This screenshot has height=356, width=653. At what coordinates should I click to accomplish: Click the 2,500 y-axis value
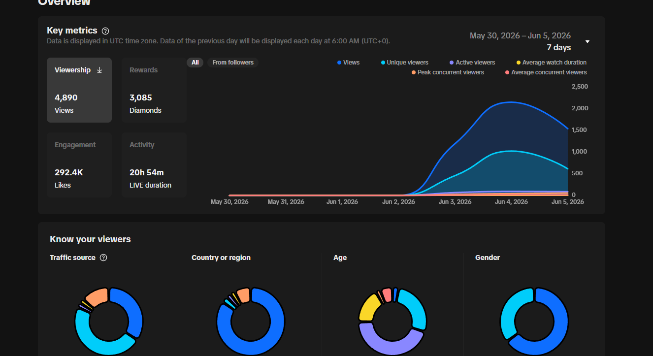click(x=580, y=87)
